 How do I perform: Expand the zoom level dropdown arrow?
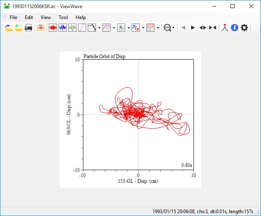(174, 28)
